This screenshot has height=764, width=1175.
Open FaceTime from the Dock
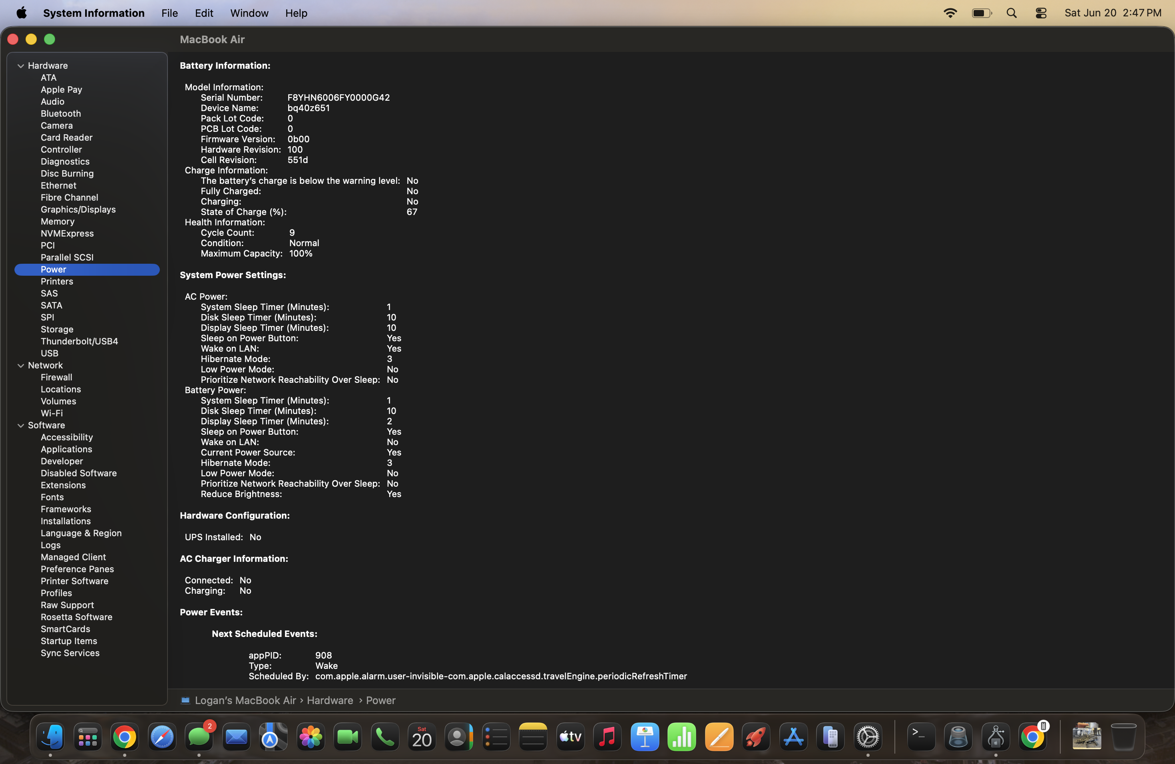(x=348, y=737)
